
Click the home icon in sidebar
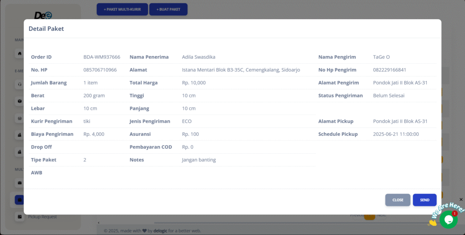coord(20,54)
